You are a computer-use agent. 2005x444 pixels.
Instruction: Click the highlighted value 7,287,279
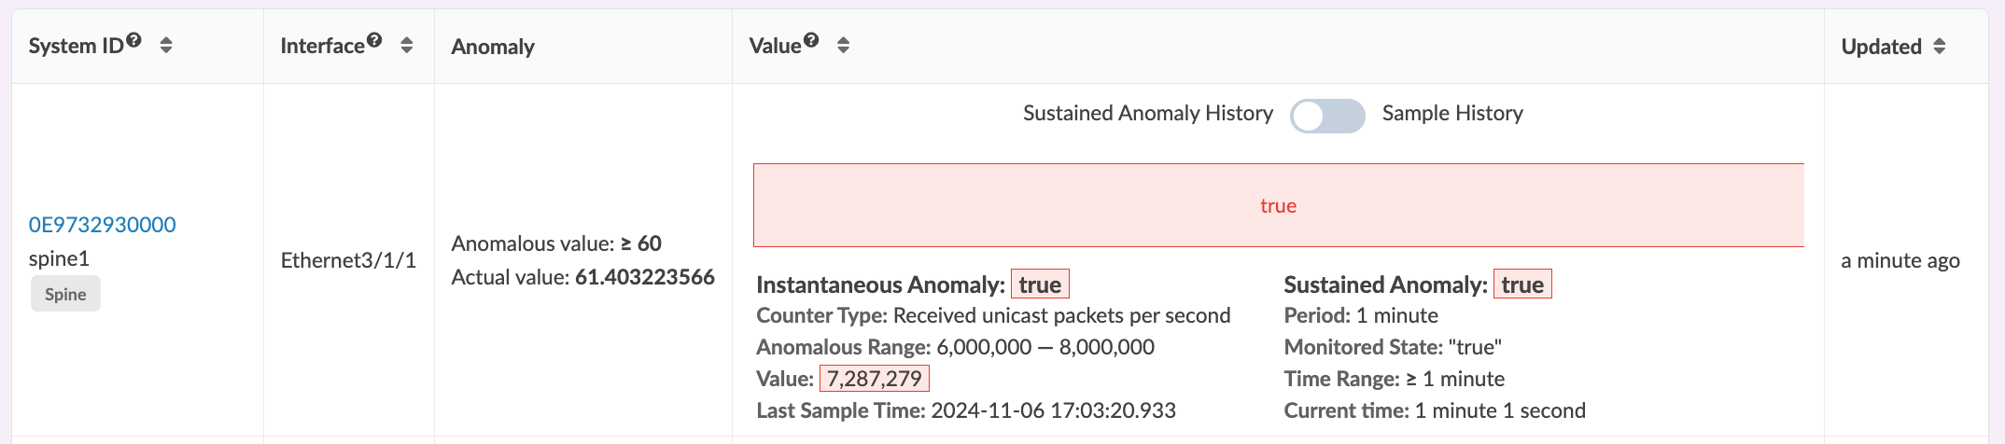(875, 379)
